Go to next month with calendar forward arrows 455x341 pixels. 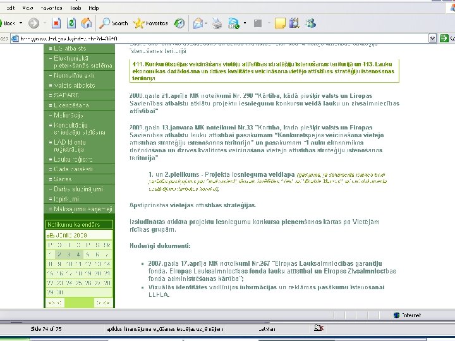point(103,302)
